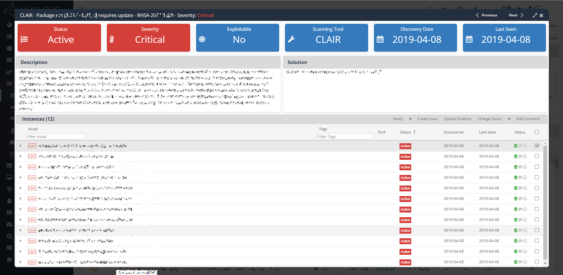
Task: Open the bell notifications icon in background sidebar
Action: pyautogui.click(x=10, y=201)
